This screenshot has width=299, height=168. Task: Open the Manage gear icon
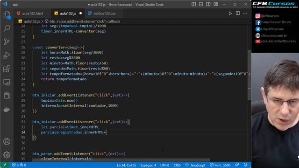point(7,154)
